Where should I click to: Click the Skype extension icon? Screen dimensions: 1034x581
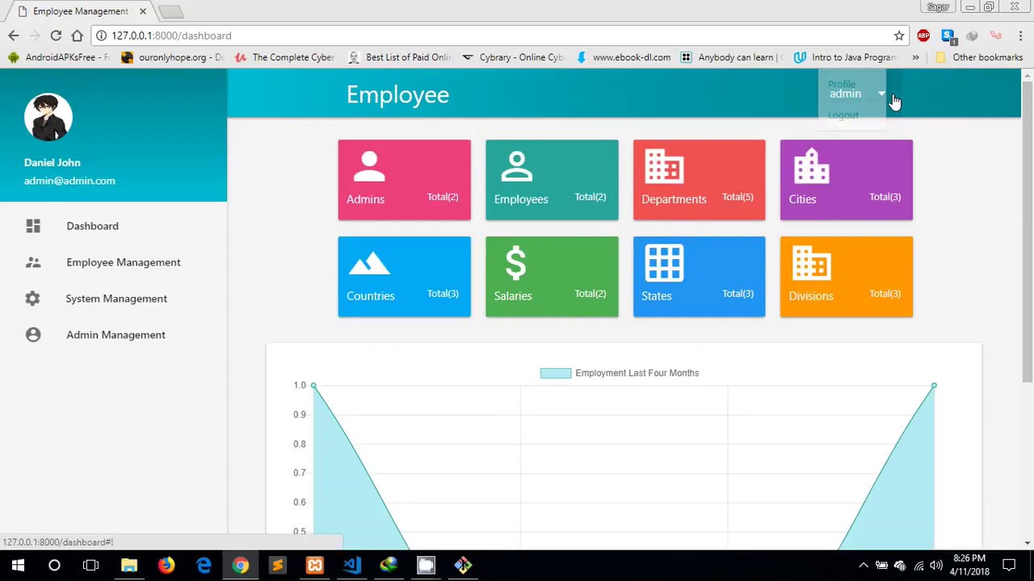(948, 36)
